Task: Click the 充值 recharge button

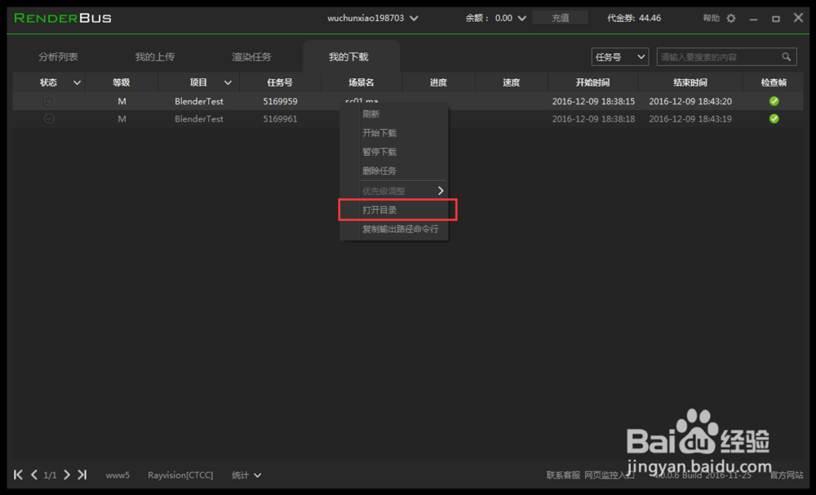Action: [561, 18]
